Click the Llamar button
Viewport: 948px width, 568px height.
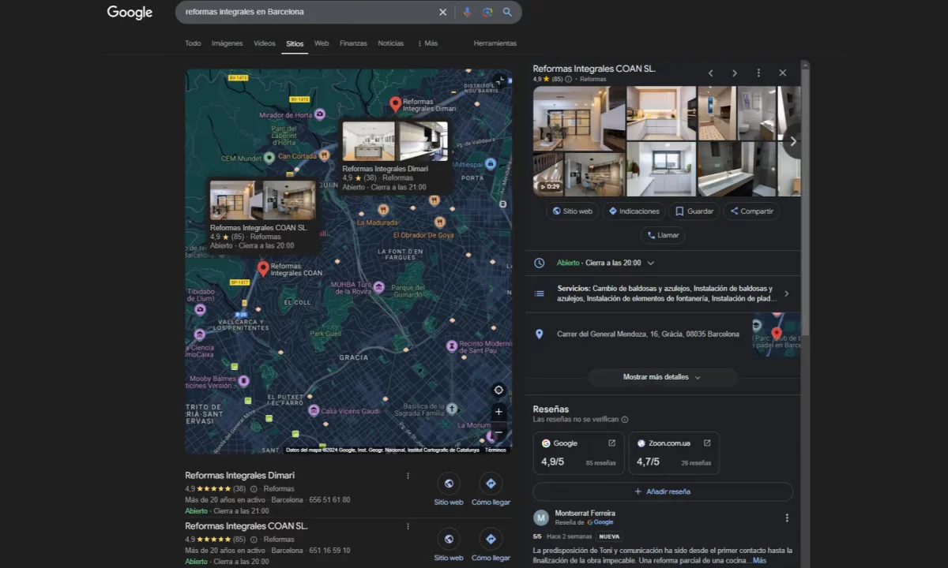662,235
